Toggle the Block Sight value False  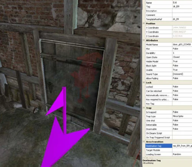[182, 66]
